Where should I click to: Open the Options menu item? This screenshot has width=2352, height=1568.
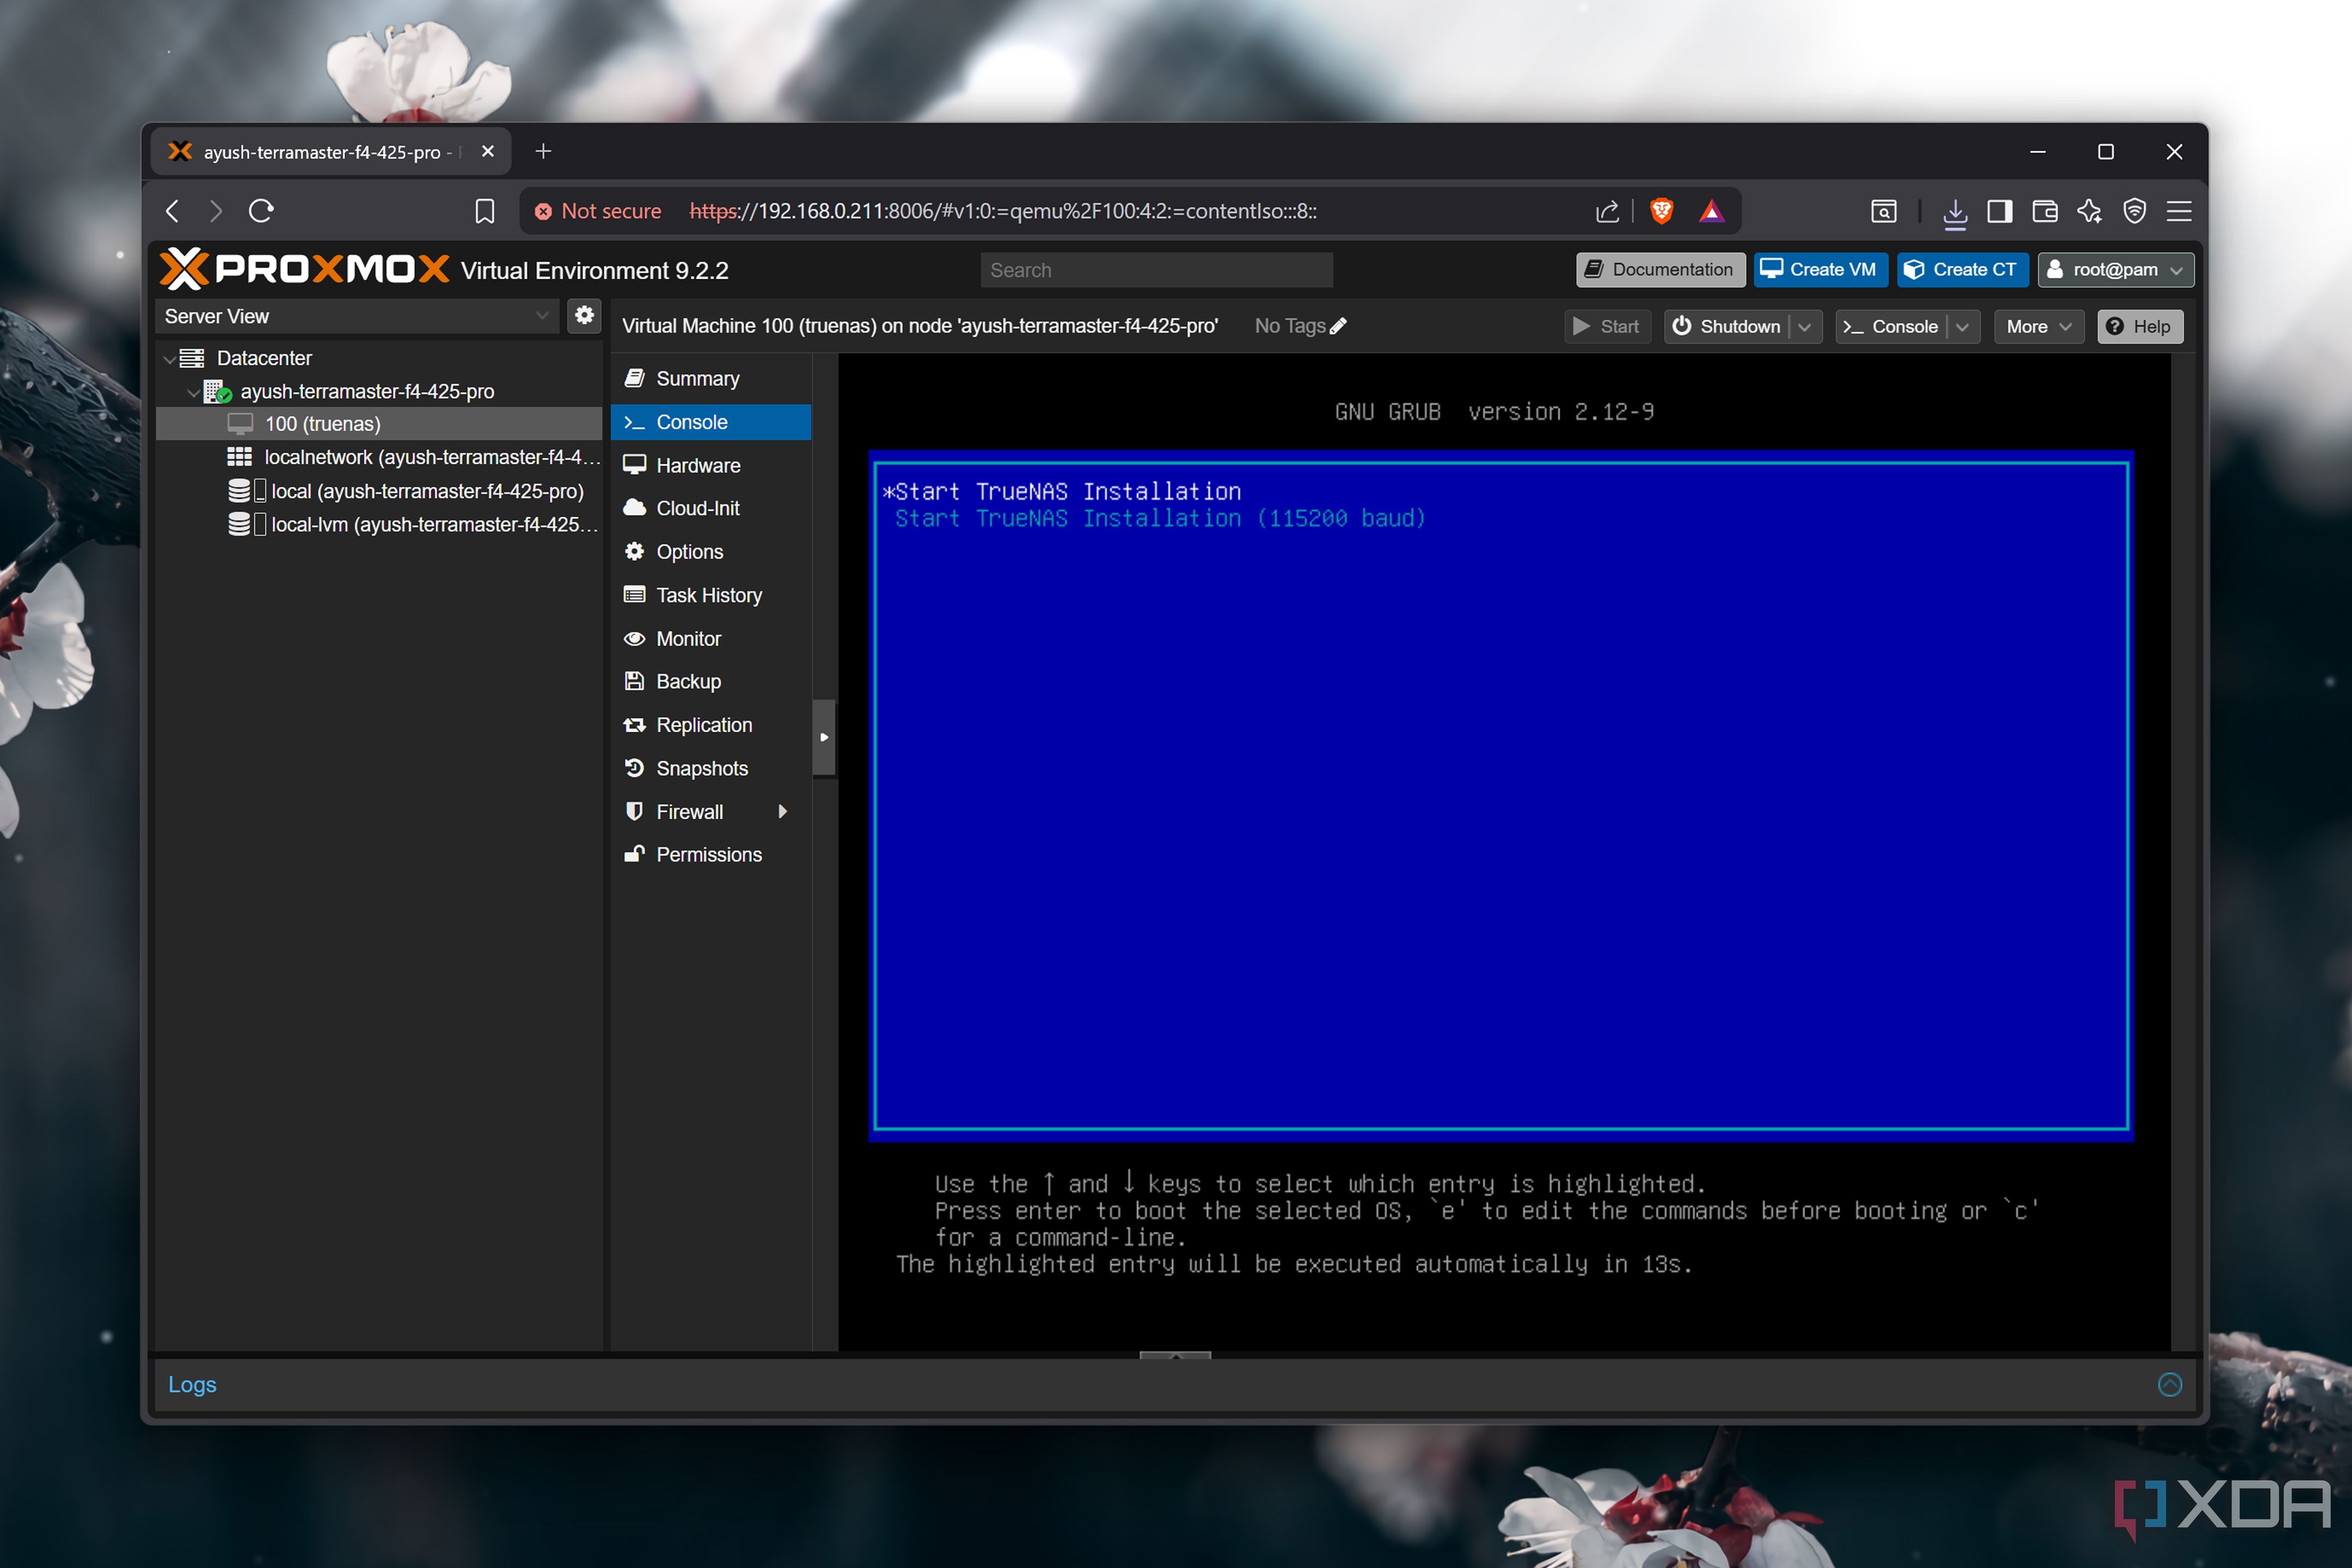coord(711,552)
